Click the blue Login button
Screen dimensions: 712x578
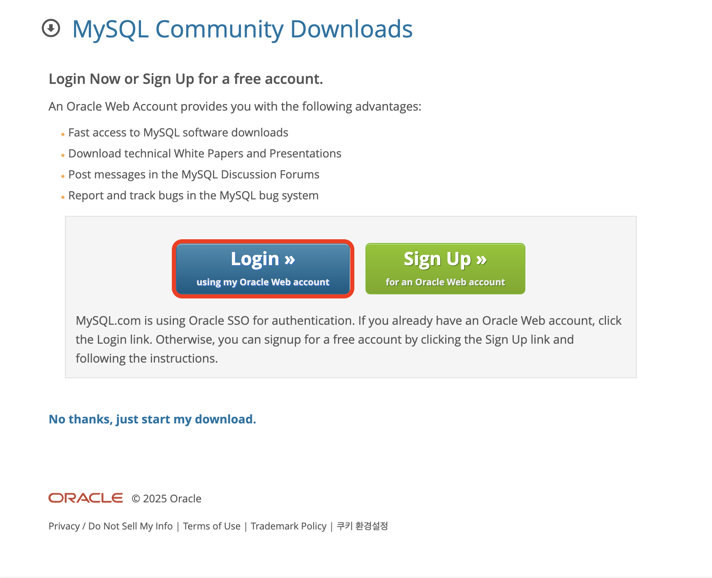(263, 269)
